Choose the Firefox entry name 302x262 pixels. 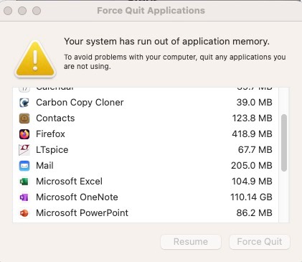point(50,134)
